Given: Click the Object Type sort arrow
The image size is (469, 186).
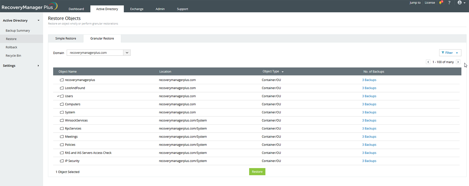Looking at the screenshot, I should (283, 72).
